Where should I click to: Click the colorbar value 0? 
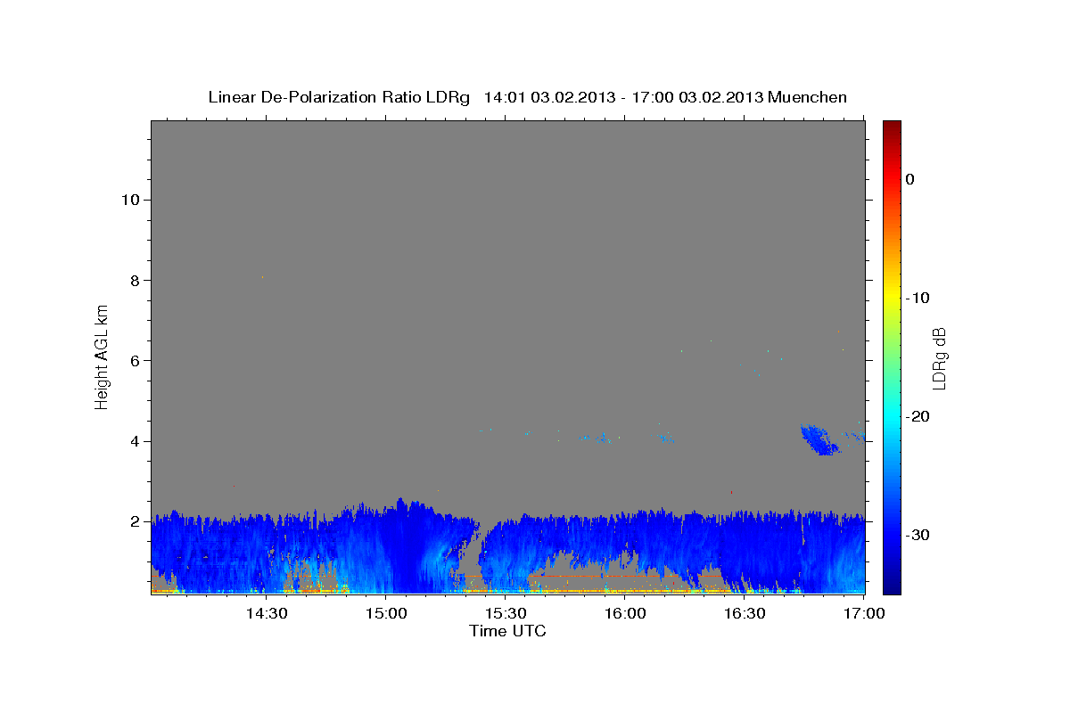910,179
